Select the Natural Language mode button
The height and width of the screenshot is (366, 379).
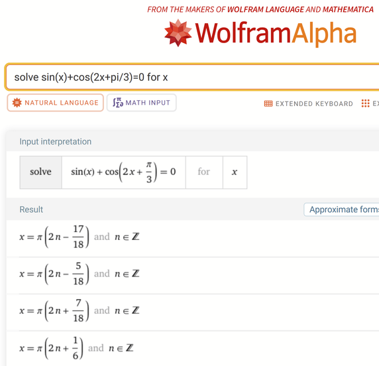point(56,103)
